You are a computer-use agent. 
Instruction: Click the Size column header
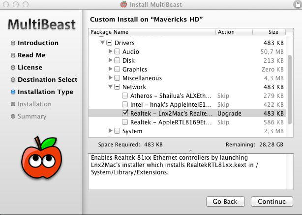269,32
